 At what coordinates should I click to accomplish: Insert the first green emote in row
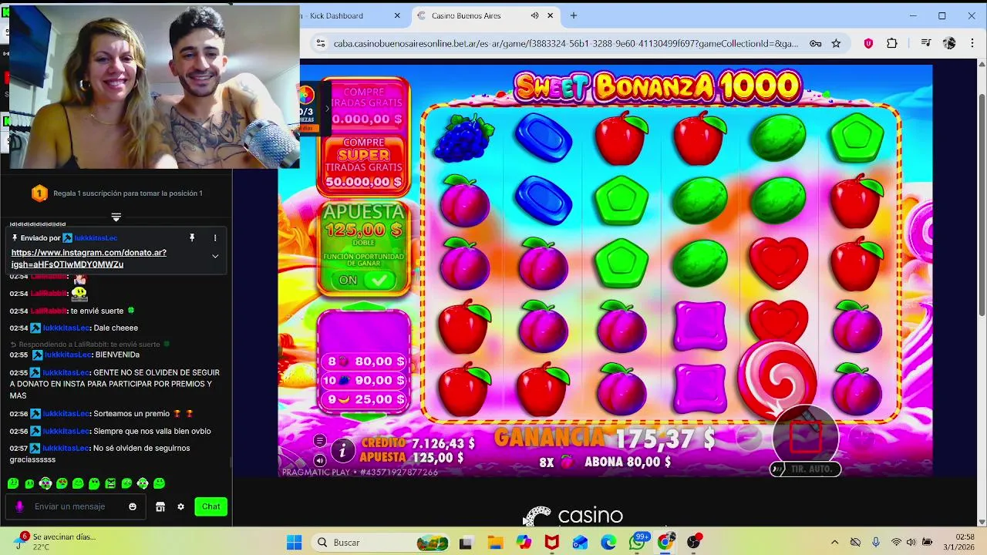(x=13, y=483)
